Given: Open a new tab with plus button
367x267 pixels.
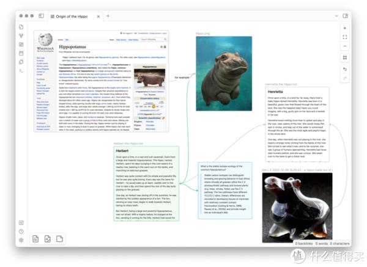Looking at the screenshot, I should click(x=108, y=16).
